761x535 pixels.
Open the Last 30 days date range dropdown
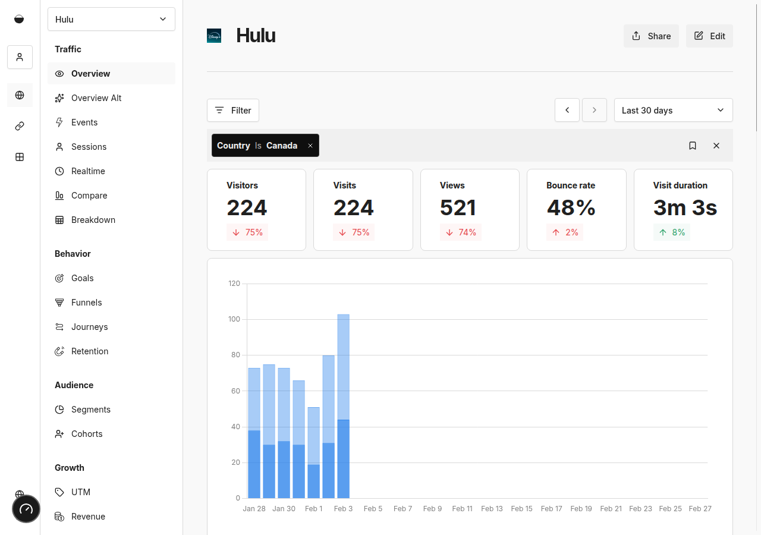[673, 110]
